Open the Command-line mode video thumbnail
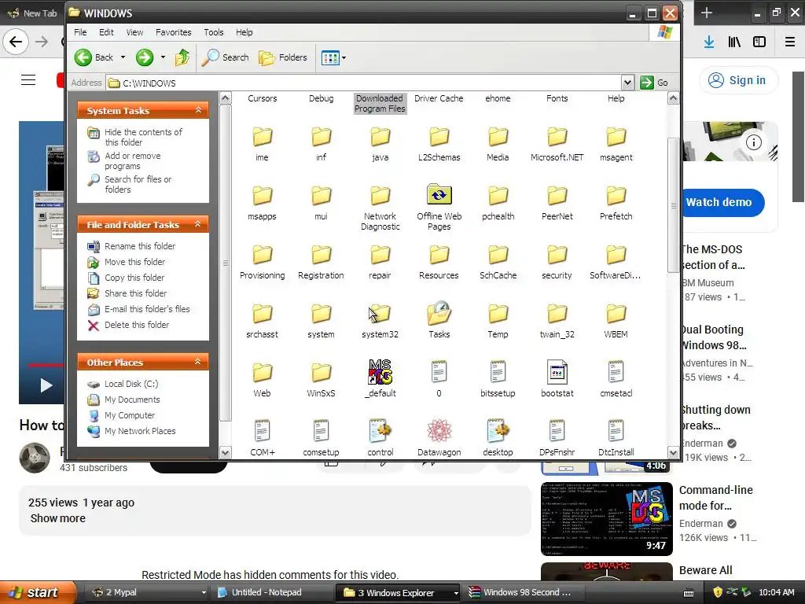805x604 pixels. click(606, 519)
